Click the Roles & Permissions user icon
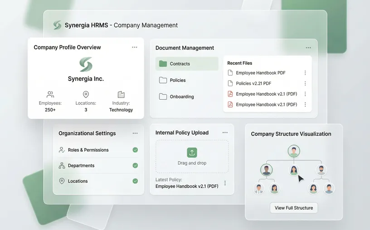 coord(62,150)
